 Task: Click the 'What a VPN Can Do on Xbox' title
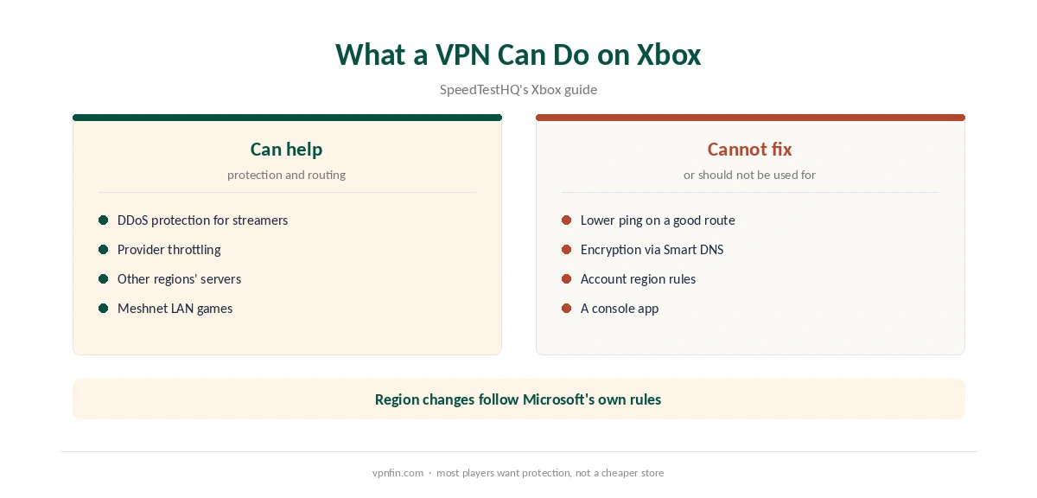tap(518, 54)
